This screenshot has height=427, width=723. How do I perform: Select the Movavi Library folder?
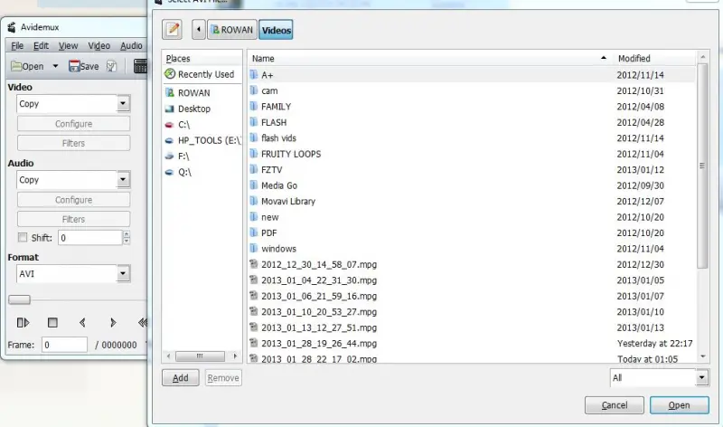pos(472,201)
